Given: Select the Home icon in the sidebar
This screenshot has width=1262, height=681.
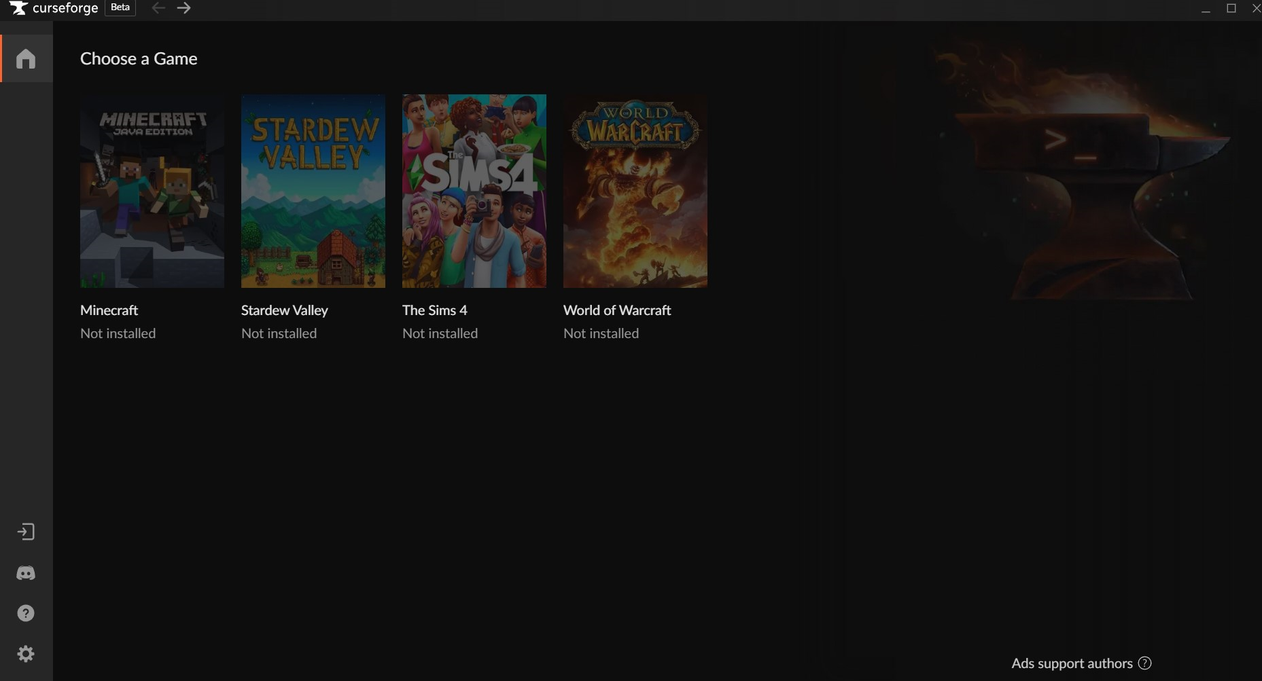Looking at the screenshot, I should 25,58.
